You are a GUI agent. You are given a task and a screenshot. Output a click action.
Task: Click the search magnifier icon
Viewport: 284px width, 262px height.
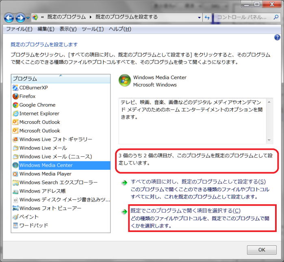276,17
